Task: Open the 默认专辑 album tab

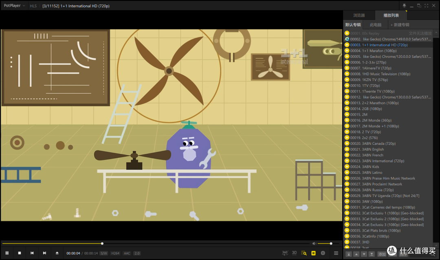Action: pyautogui.click(x=353, y=25)
